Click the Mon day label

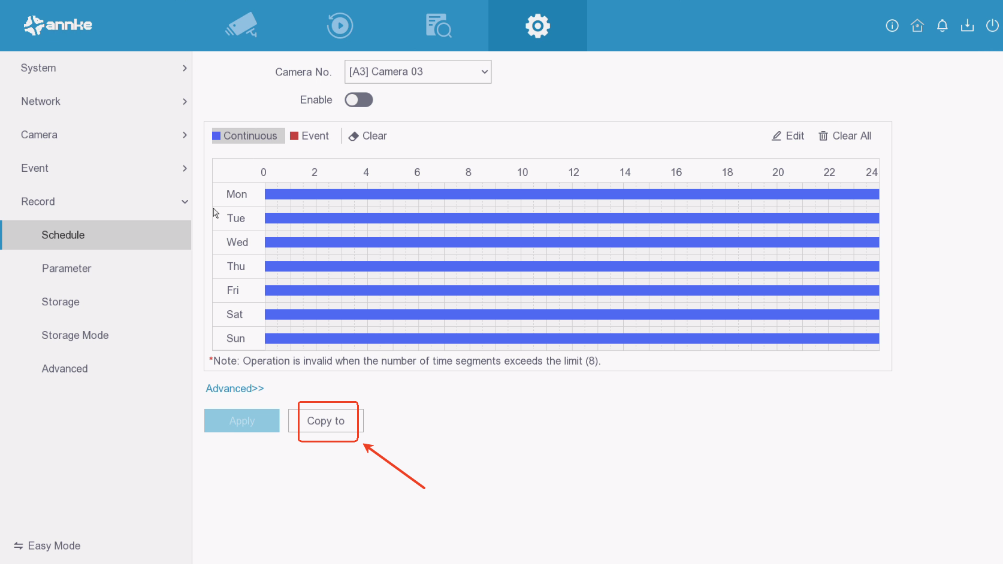pyautogui.click(x=237, y=194)
